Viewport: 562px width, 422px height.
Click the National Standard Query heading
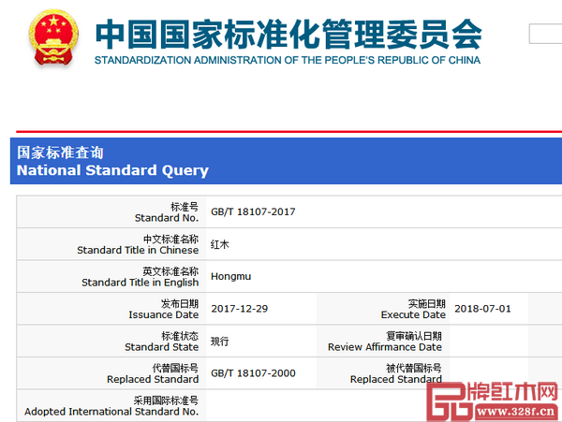click(x=112, y=170)
